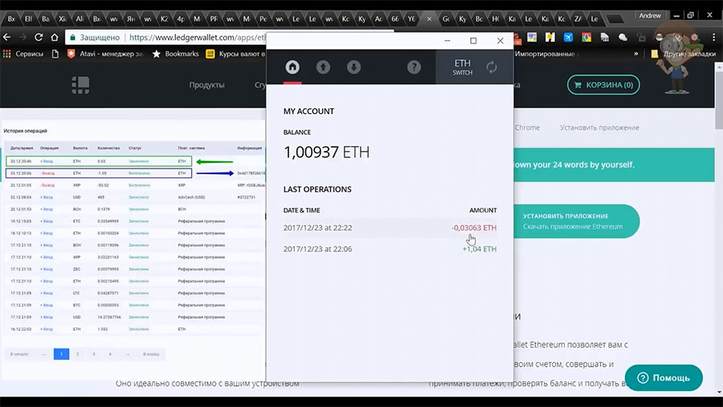Click the ledgerwallet.com address bar
Image resolution: width=723 pixels, height=407 pixels.
pyautogui.click(x=198, y=38)
